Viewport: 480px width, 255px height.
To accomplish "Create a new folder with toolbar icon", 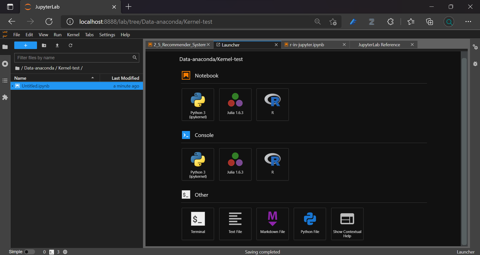I will tap(44, 45).
